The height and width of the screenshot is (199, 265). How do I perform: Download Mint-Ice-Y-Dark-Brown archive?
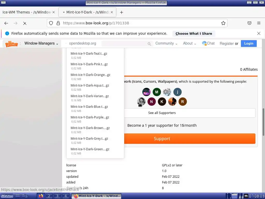click(90, 128)
